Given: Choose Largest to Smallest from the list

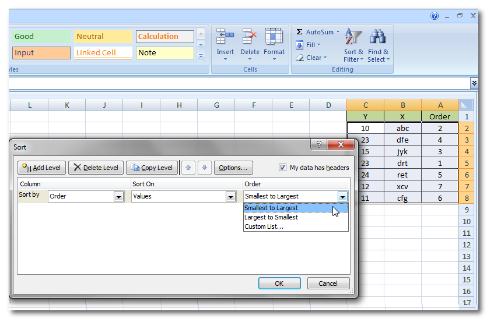Looking at the screenshot, I should point(271,217).
